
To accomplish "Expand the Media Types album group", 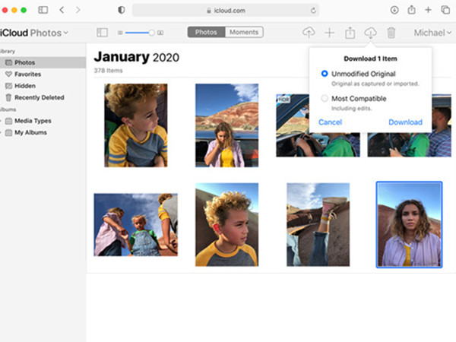I will pos(2,121).
